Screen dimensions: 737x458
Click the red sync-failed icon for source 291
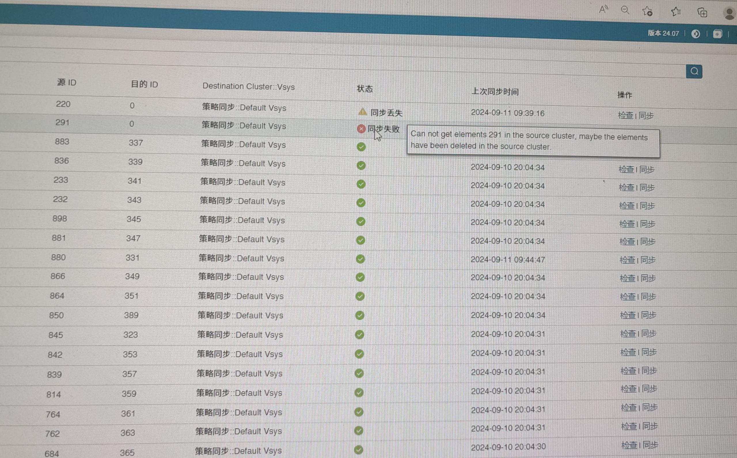tap(361, 129)
